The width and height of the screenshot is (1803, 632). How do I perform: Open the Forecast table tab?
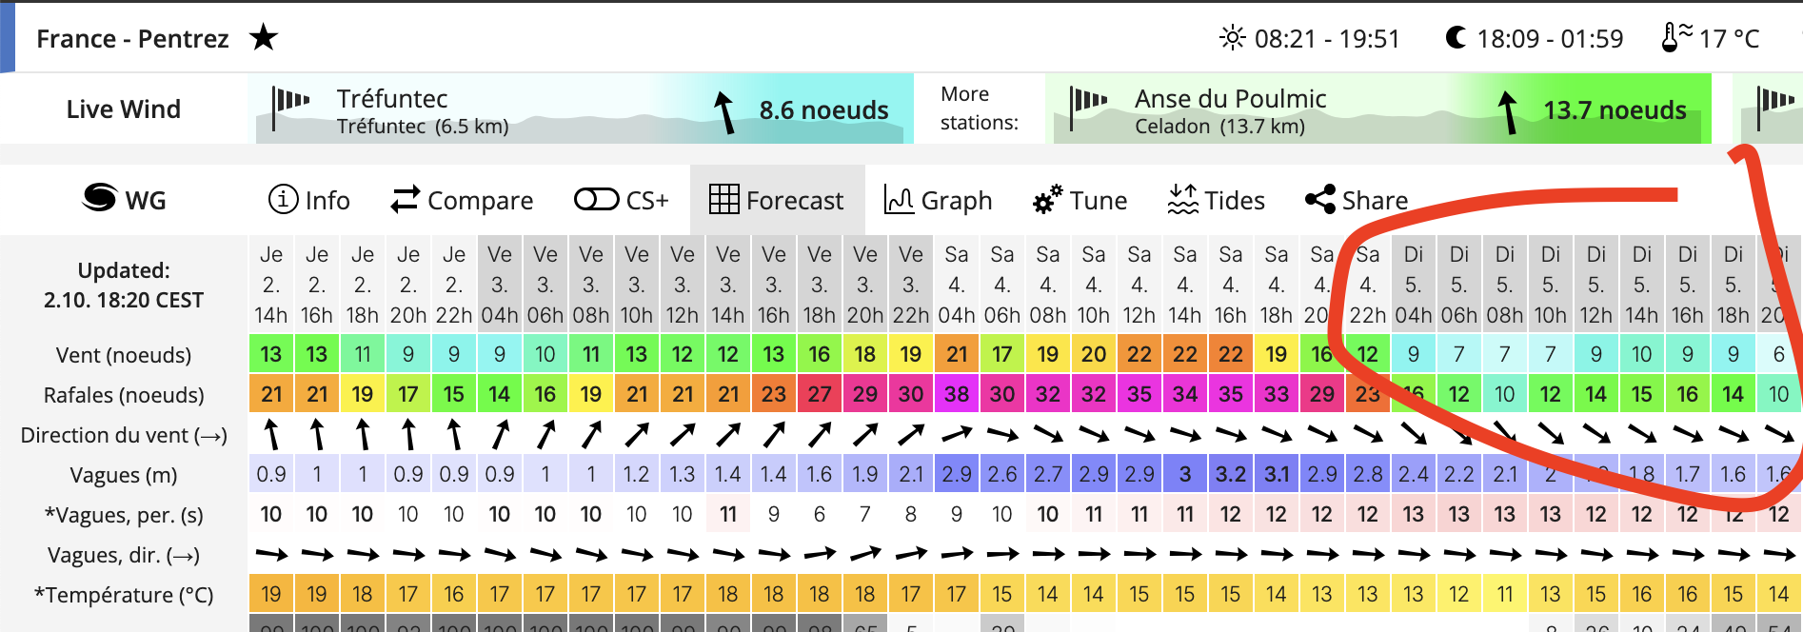pos(777,200)
